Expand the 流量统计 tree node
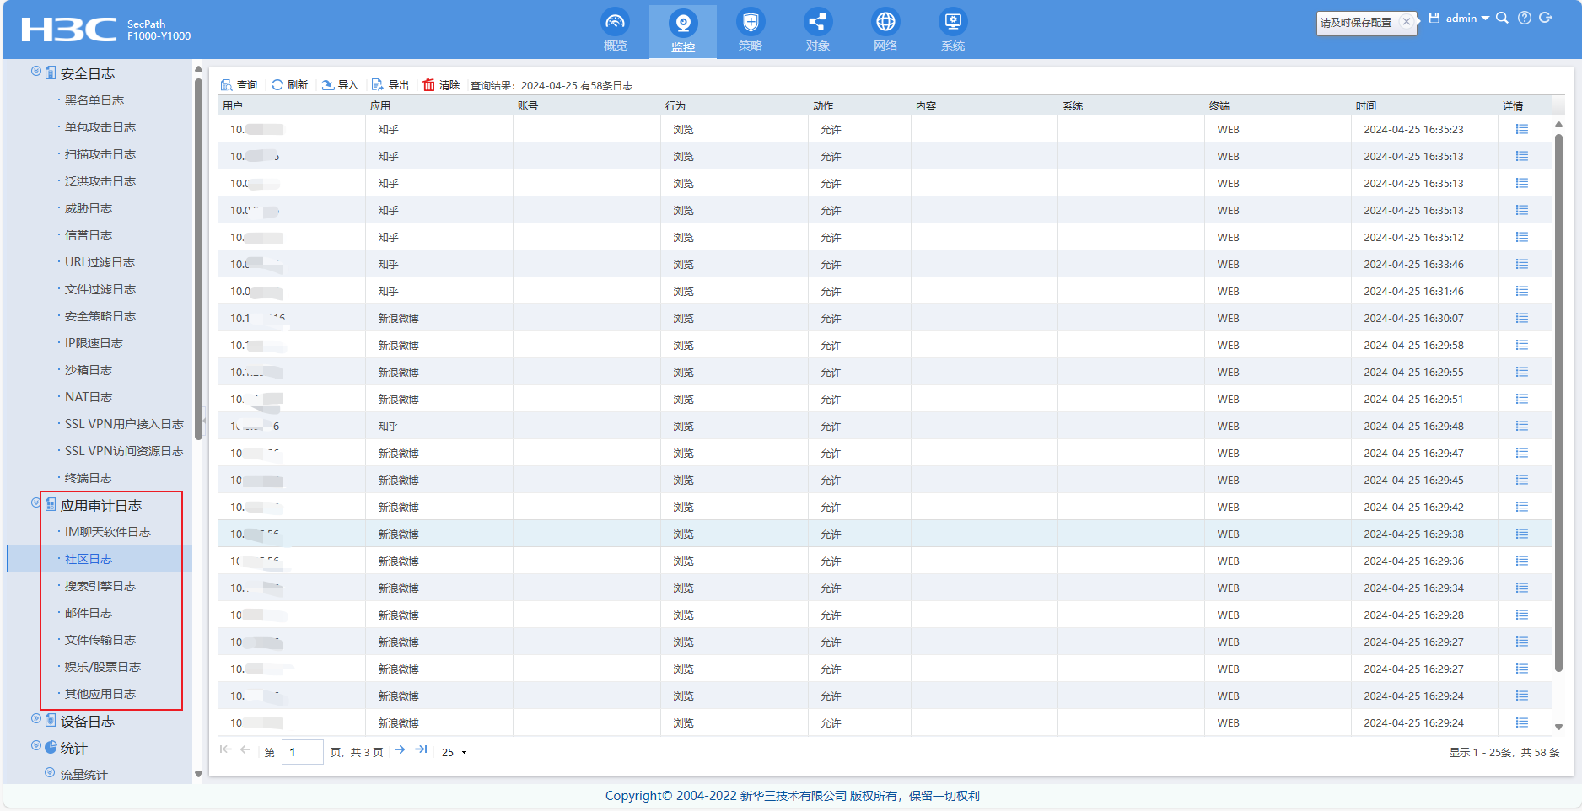This screenshot has height=811, width=1582. [x=50, y=773]
